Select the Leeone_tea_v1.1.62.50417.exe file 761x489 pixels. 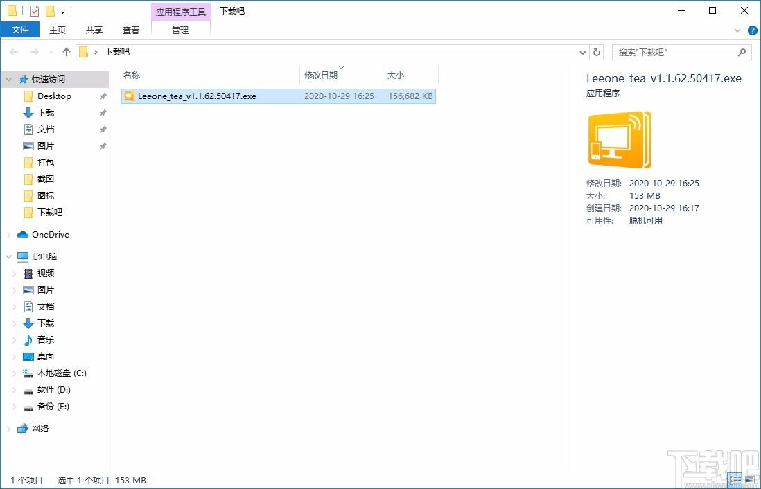coord(278,96)
